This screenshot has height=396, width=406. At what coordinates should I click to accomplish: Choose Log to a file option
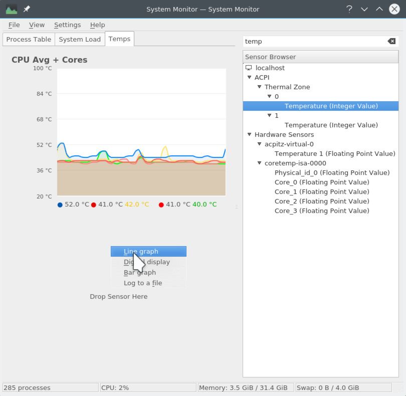tap(148, 283)
